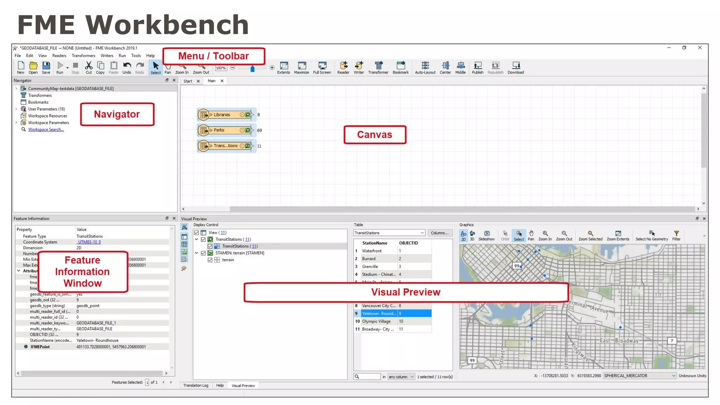Click zoom slider plus button
720x405 pixels.
272,68
